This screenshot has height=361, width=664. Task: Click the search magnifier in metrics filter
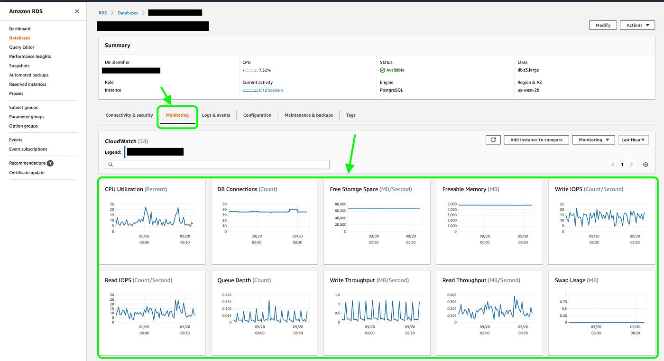[x=111, y=164]
